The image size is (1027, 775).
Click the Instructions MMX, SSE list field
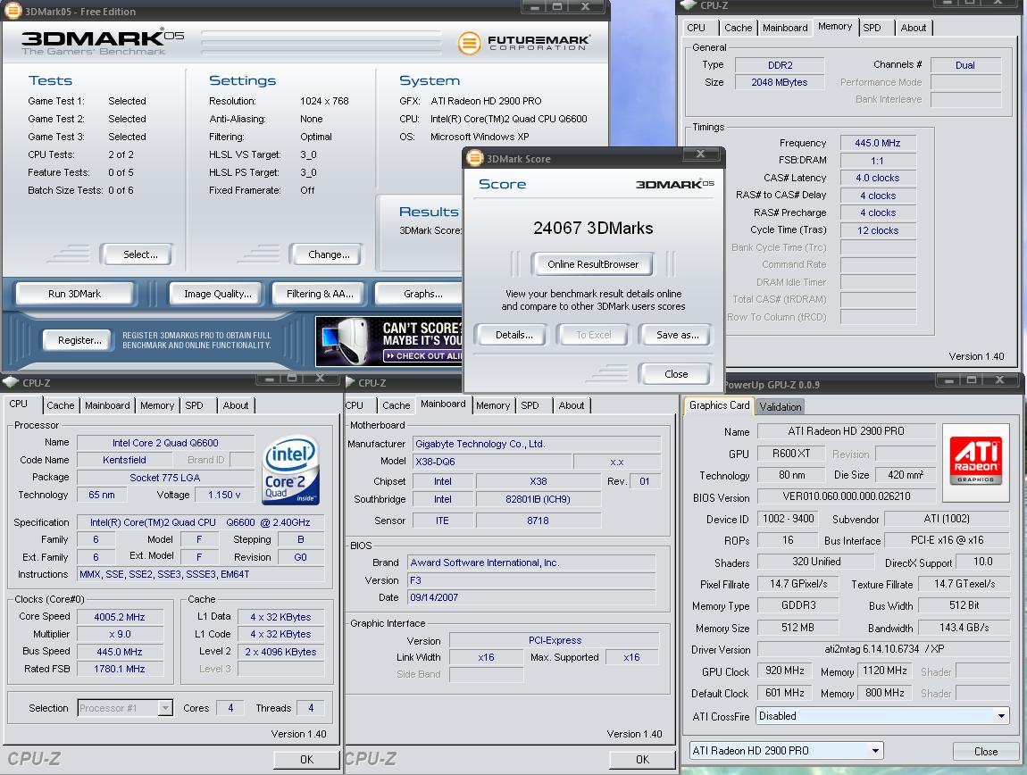(x=200, y=574)
